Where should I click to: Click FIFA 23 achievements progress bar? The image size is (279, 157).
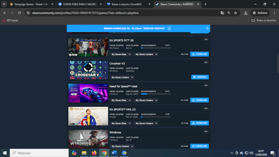[156, 117]
